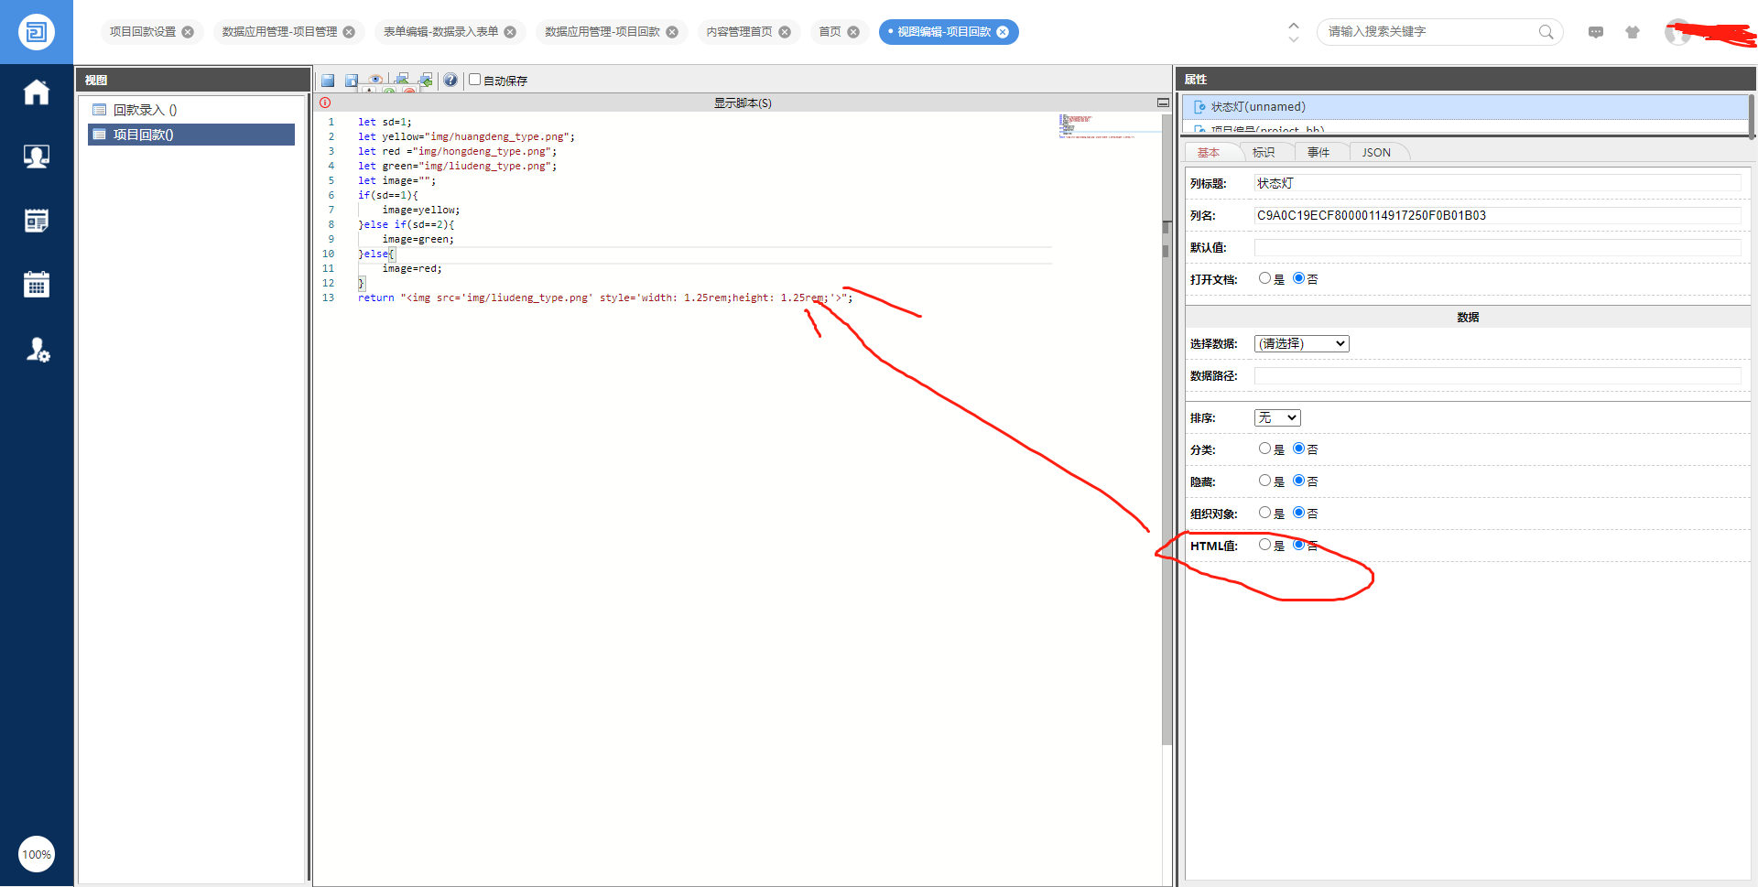
Task: Focus the search keyword input
Action: pos(1428,32)
